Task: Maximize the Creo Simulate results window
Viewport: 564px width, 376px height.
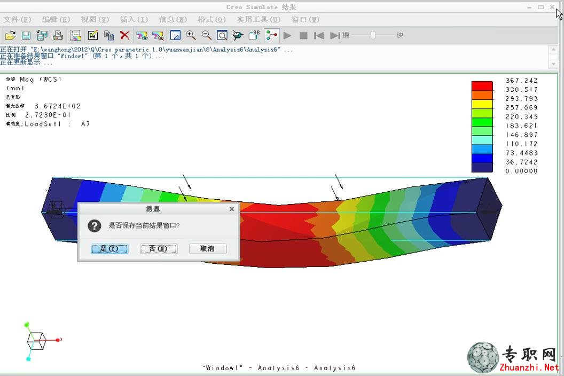Action: [540, 7]
